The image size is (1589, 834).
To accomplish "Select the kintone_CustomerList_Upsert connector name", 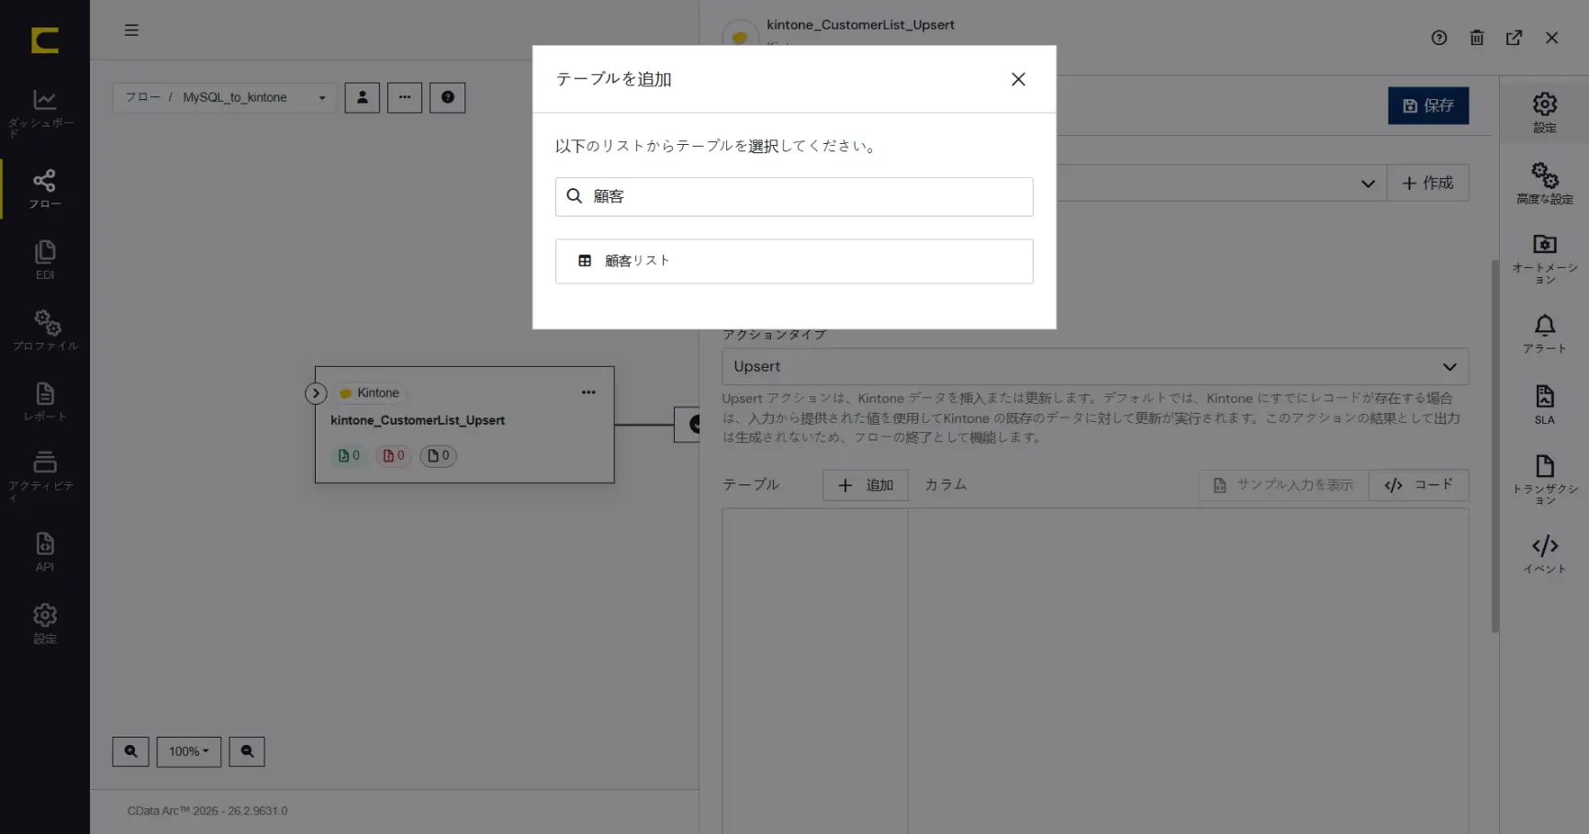I will [x=418, y=420].
